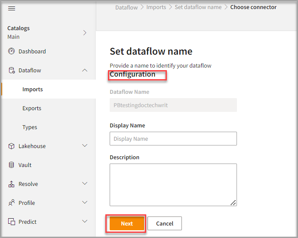This screenshot has width=298, height=238.
Task: Click the Vault database icon
Action: [12, 165]
